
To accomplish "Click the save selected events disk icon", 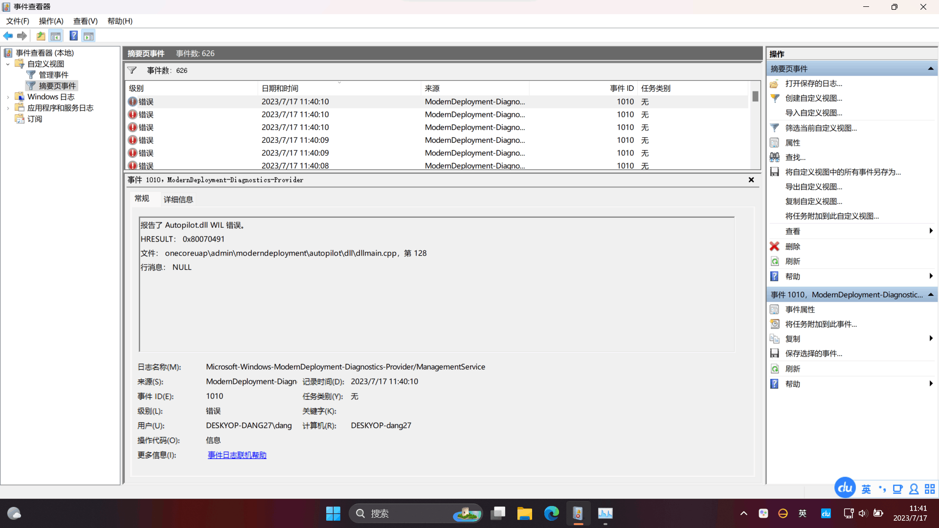I will click(x=775, y=353).
